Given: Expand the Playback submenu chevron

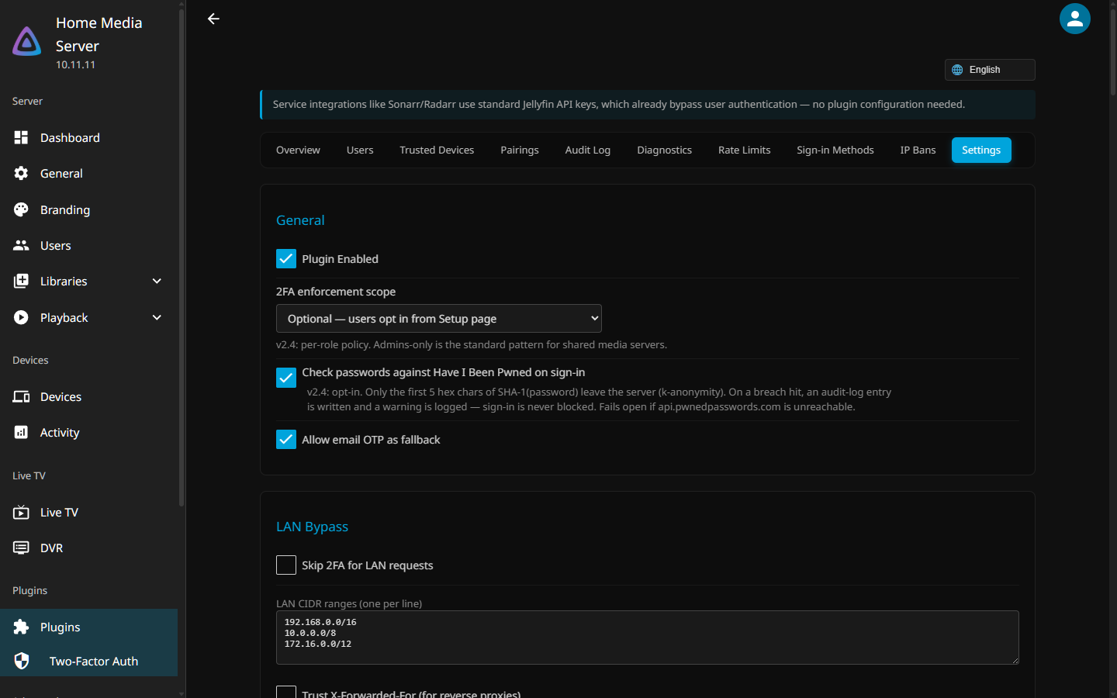Looking at the screenshot, I should 157,317.
